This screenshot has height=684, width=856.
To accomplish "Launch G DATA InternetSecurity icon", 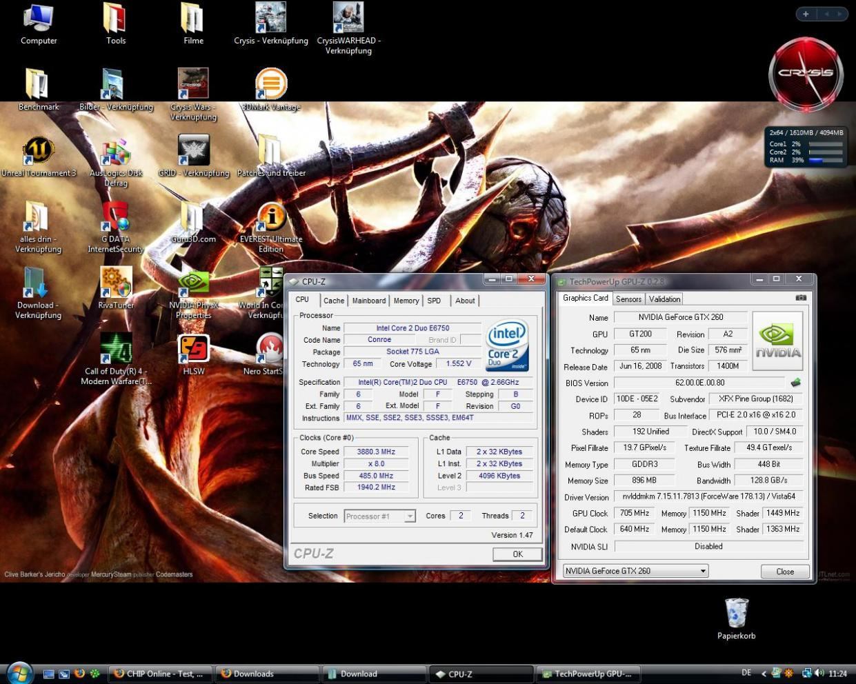I will click(x=116, y=227).
